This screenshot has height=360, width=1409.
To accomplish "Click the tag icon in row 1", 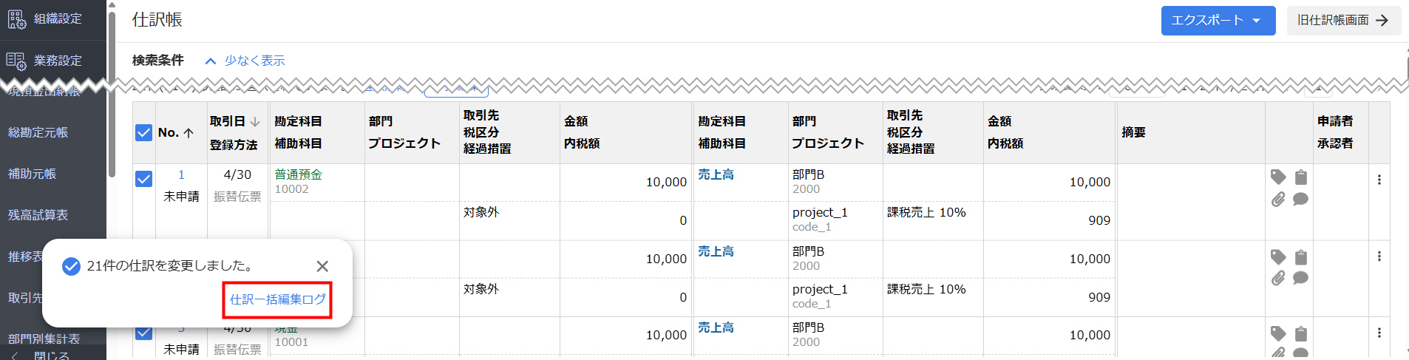I will pos(1278,177).
